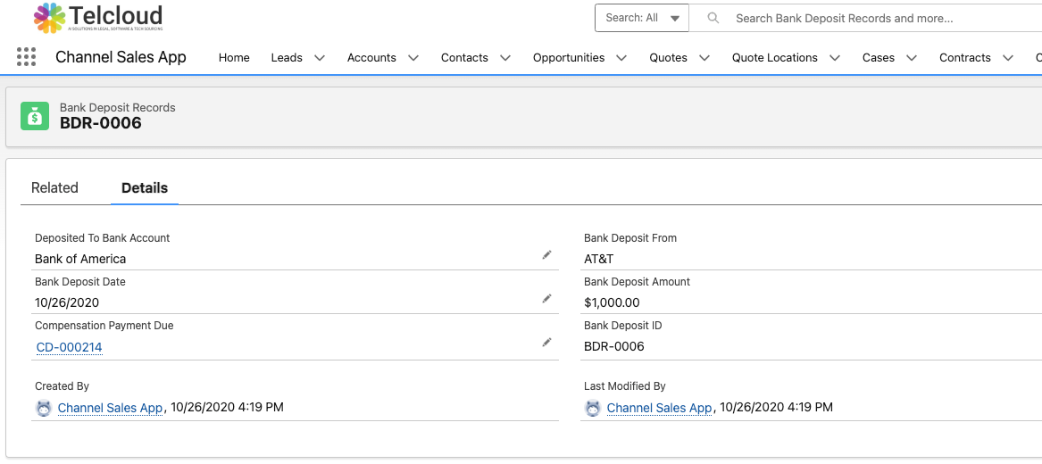1042x464 pixels.
Task: Click the BDR-0006 record title
Action: 100,123
